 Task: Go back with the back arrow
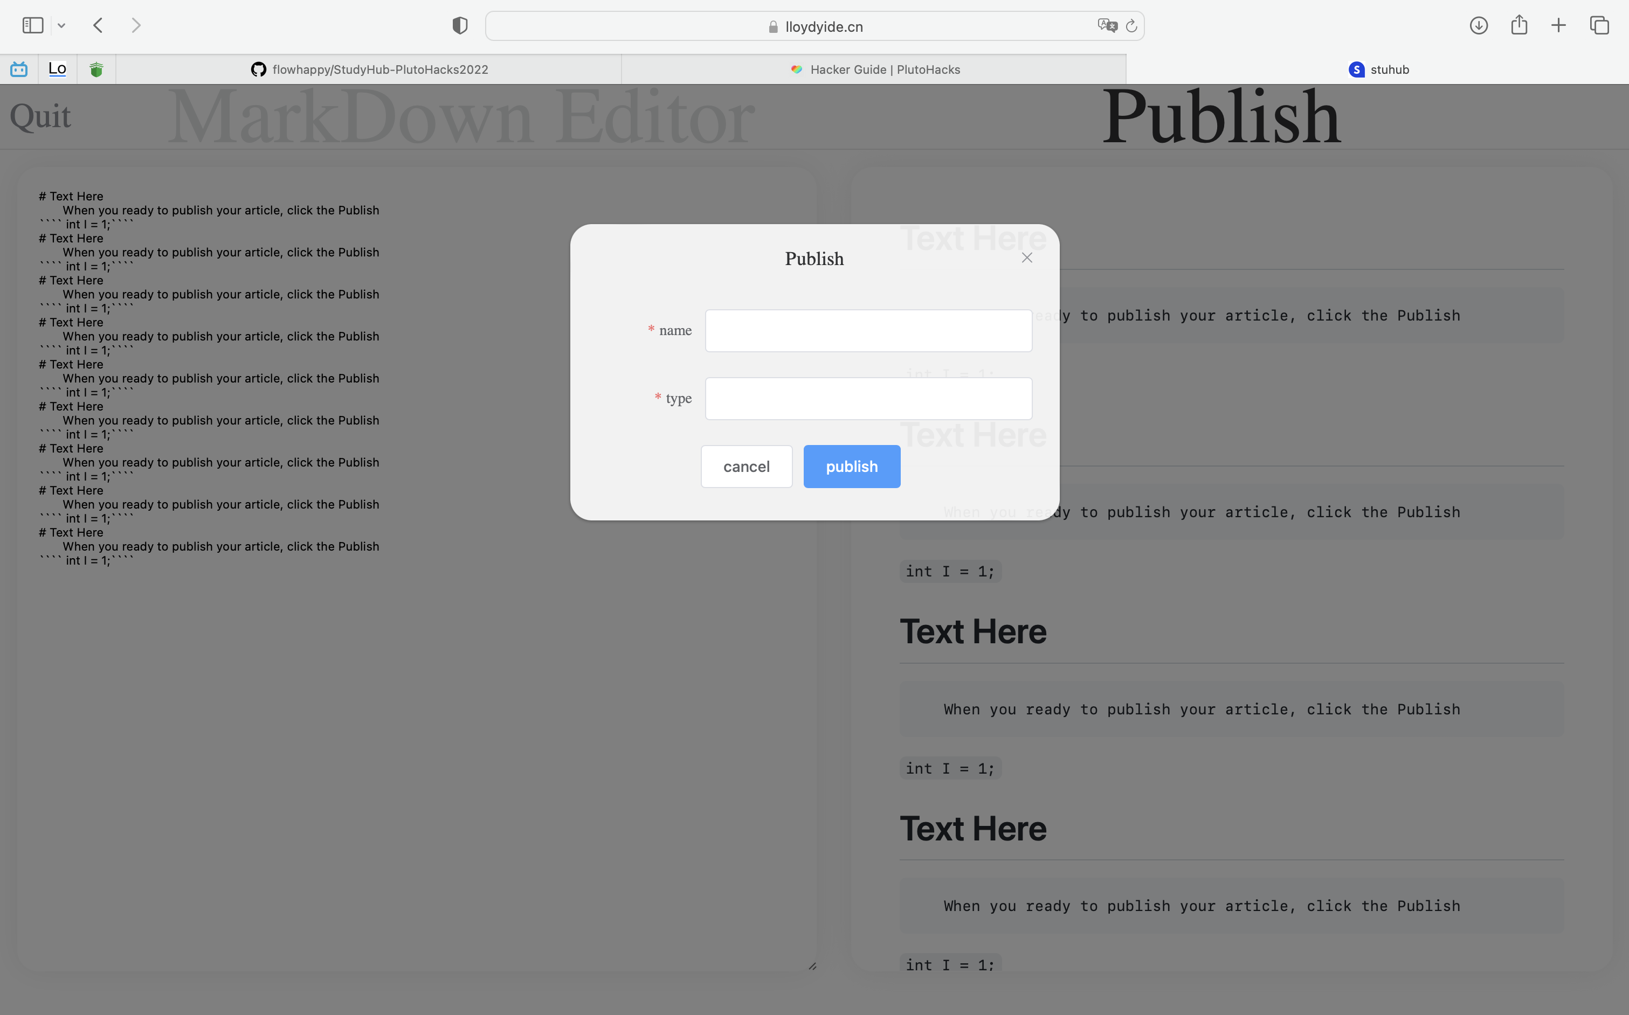[98, 25]
